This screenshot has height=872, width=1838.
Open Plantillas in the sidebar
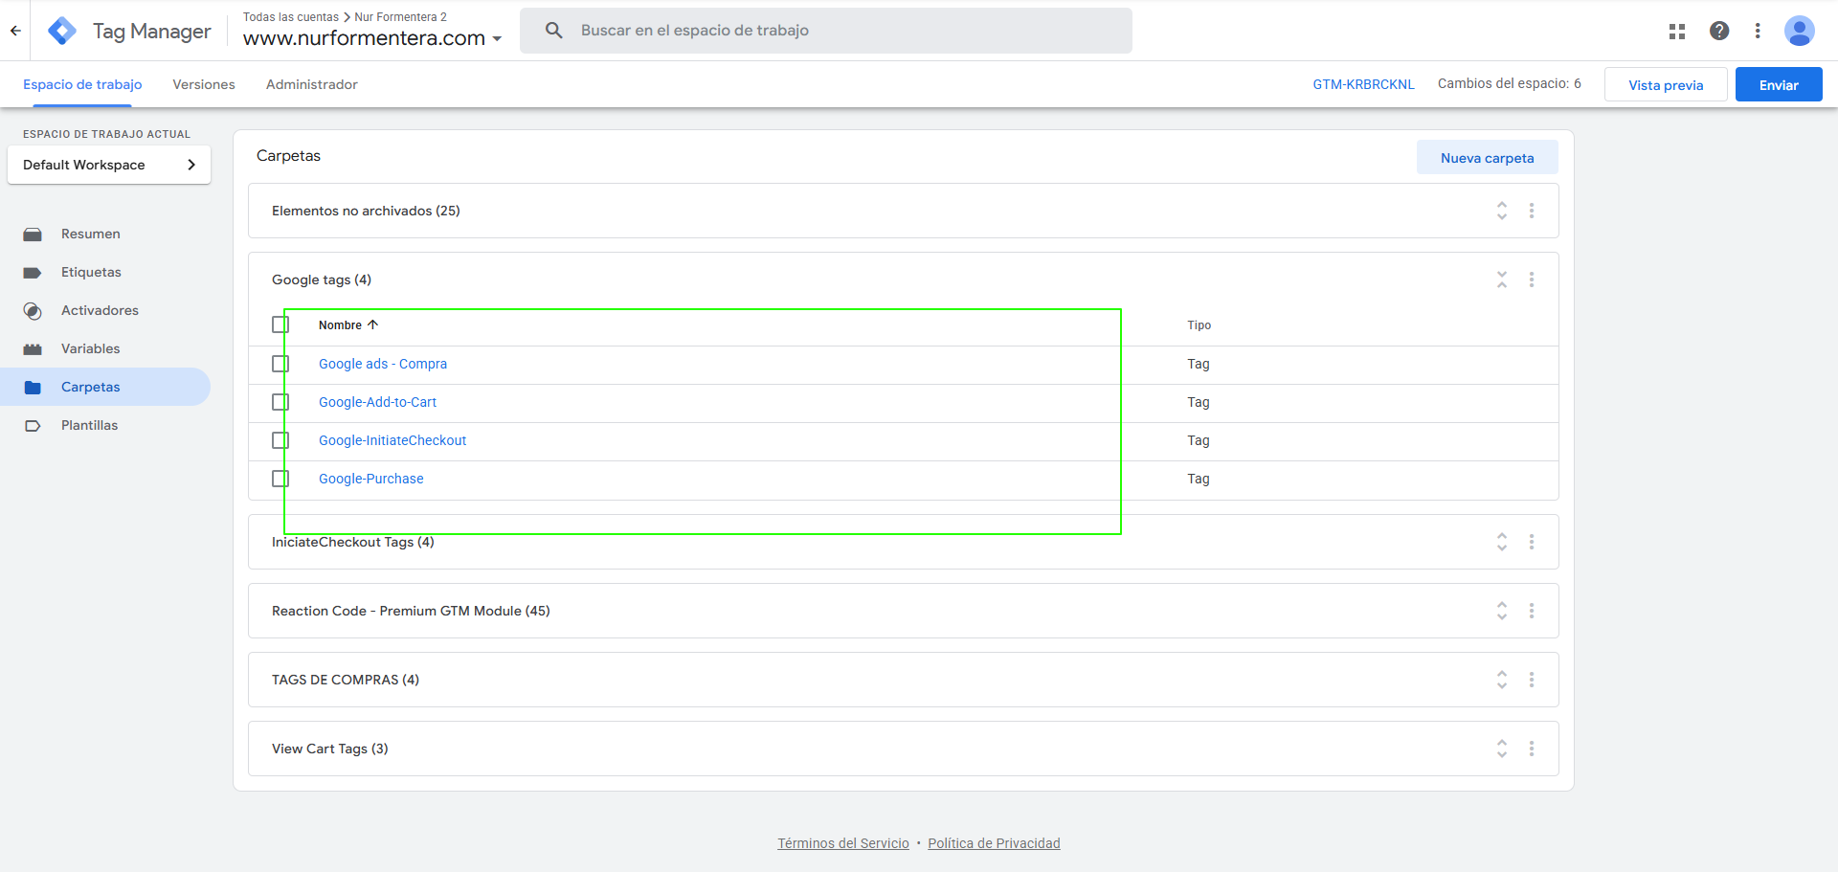coord(107,425)
